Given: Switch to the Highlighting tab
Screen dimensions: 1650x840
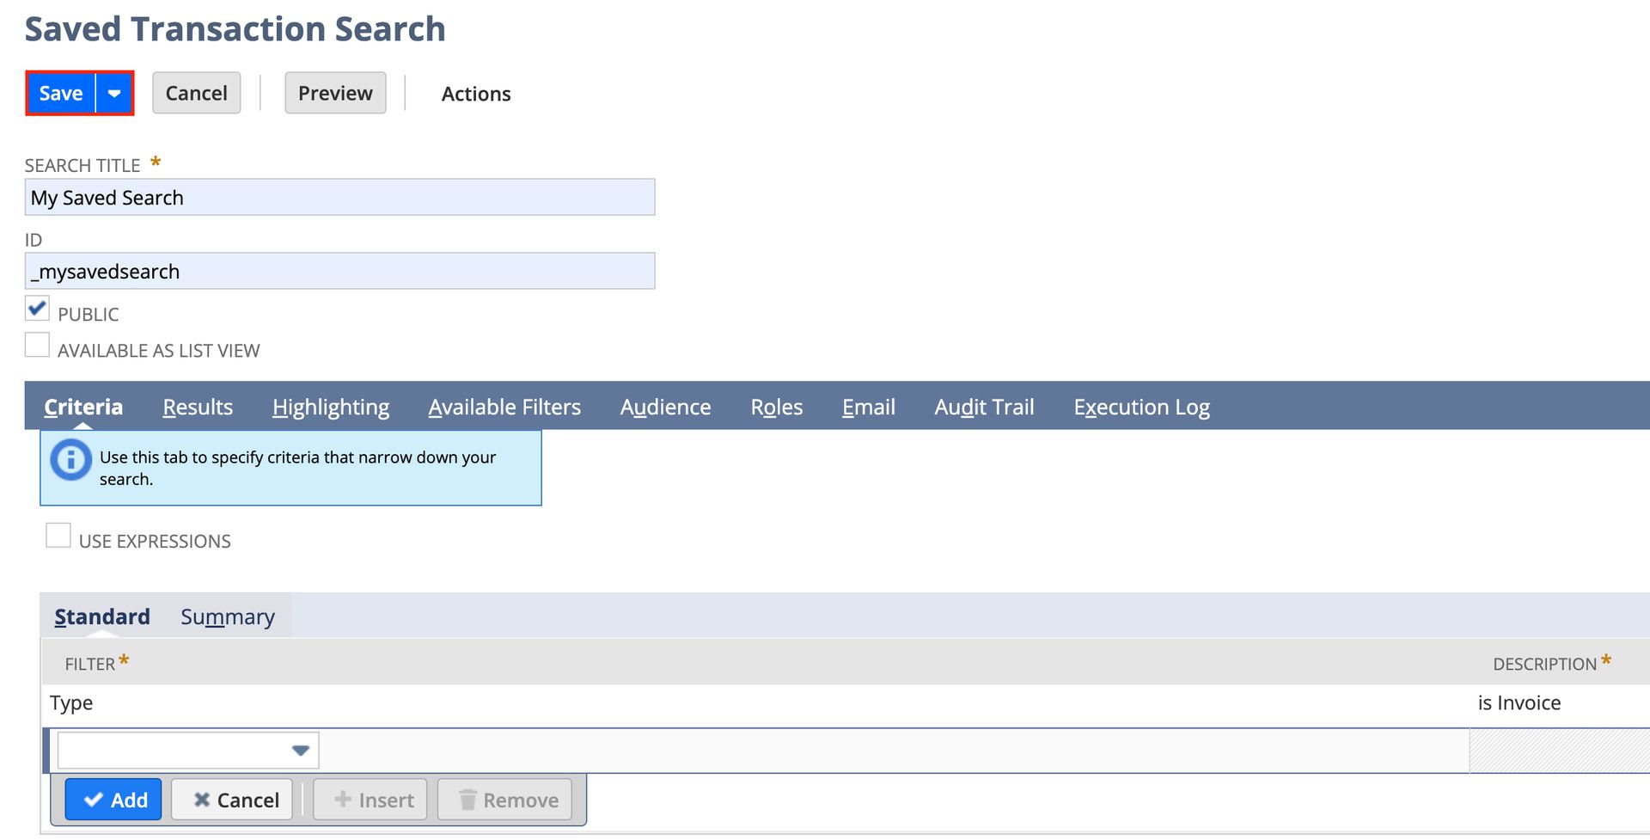Looking at the screenshot, I should point(330,407).
